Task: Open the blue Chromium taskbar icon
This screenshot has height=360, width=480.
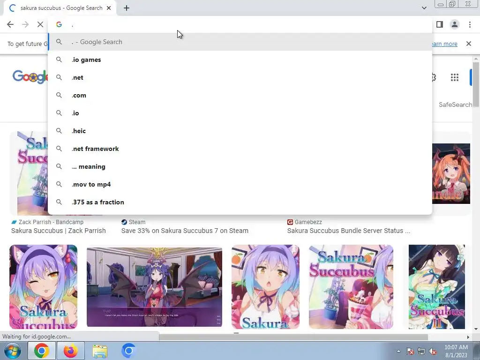Action: pyautogui.click(x=128, y=351)
